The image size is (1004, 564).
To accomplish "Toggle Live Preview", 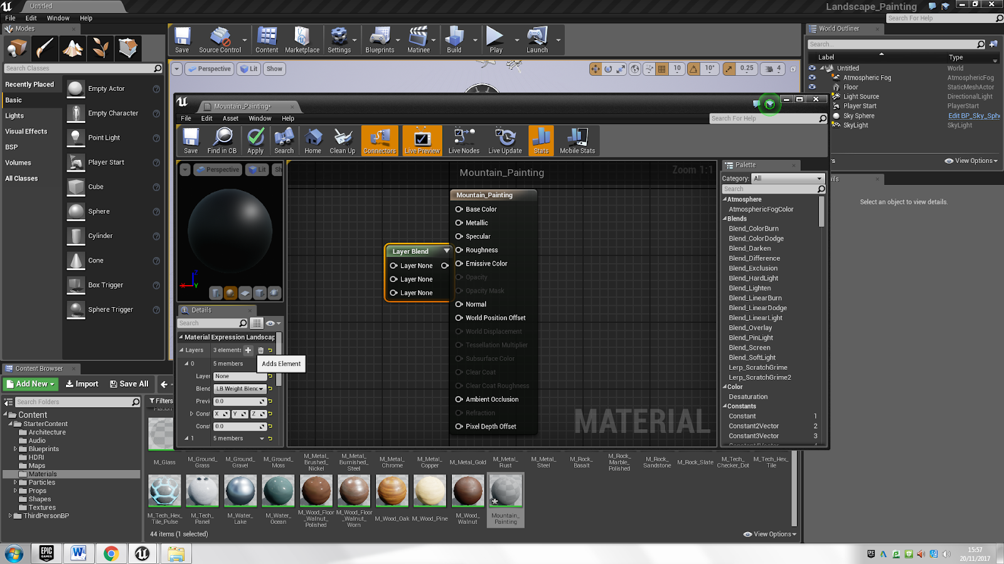I will (x=422, y=140).
